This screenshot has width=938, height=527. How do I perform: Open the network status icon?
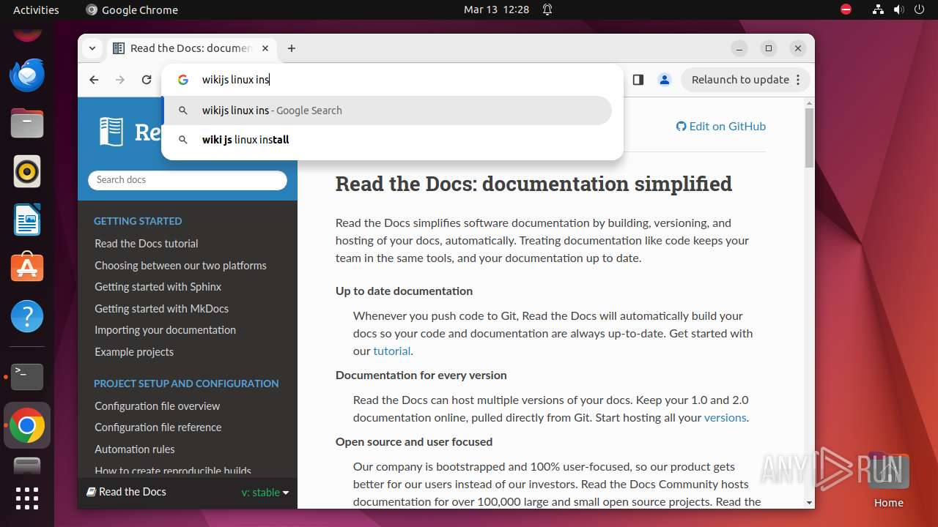click(x=878, y=10)
